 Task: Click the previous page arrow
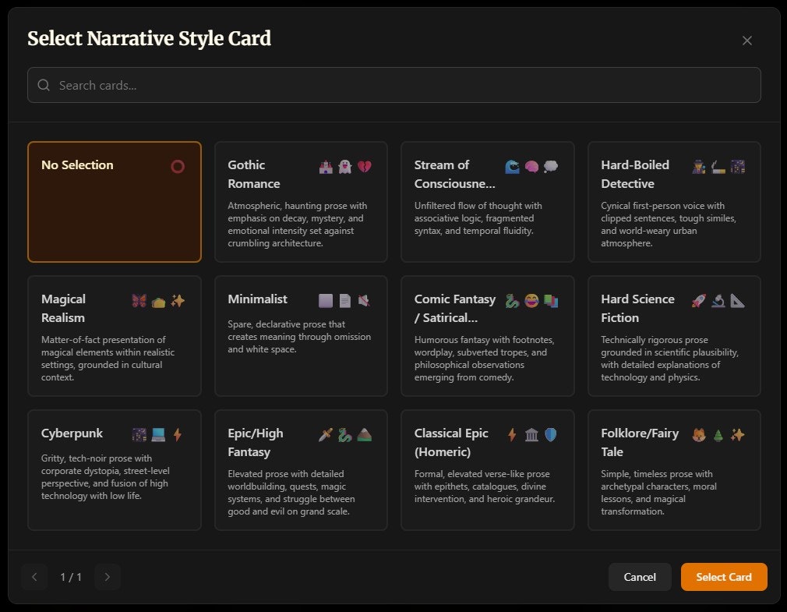coord(34,577)
